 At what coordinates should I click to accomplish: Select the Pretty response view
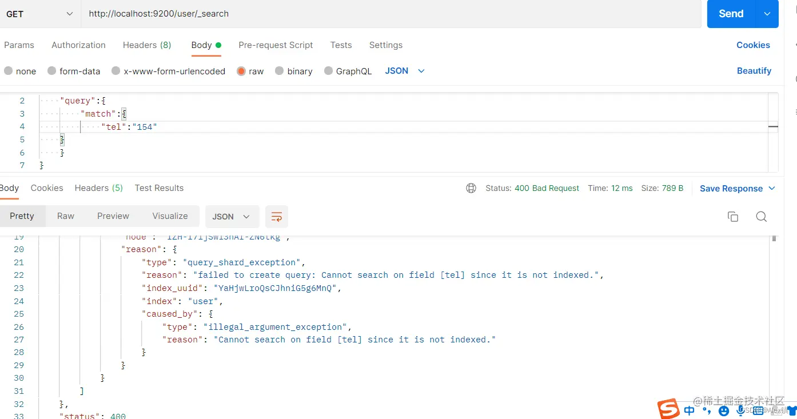[22, 216]
